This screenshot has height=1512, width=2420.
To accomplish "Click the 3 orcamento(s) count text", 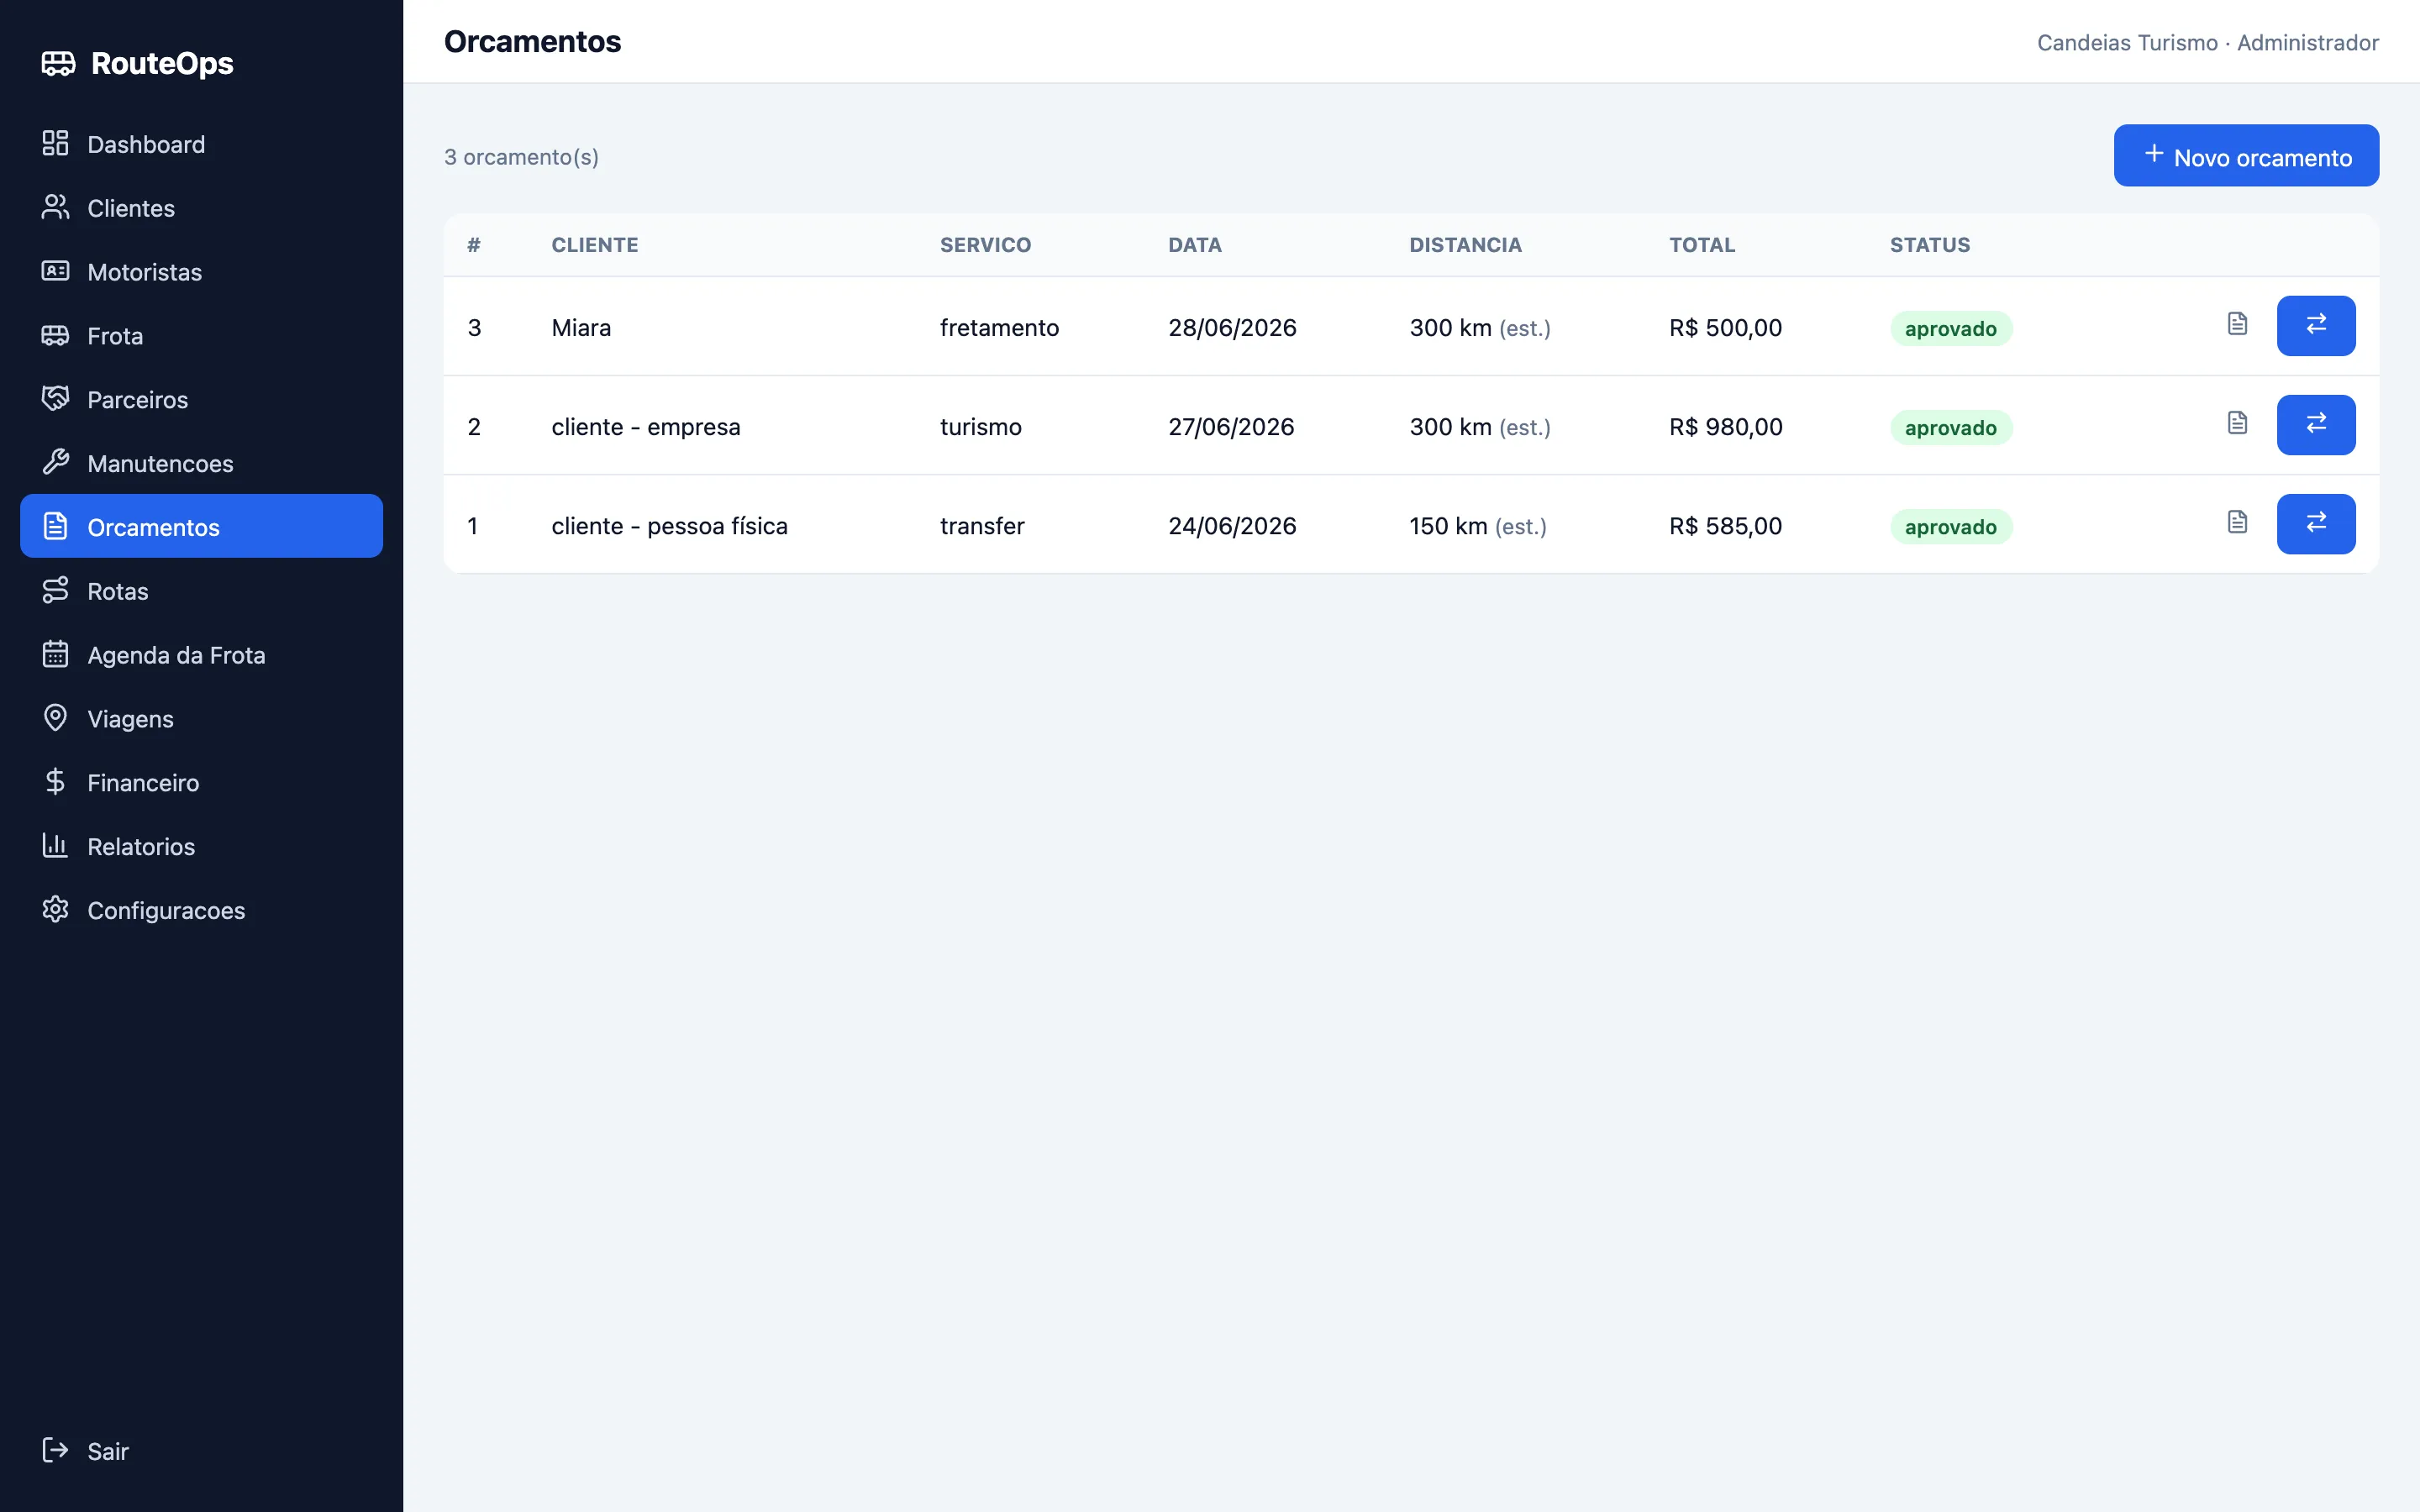I will 521,157.
